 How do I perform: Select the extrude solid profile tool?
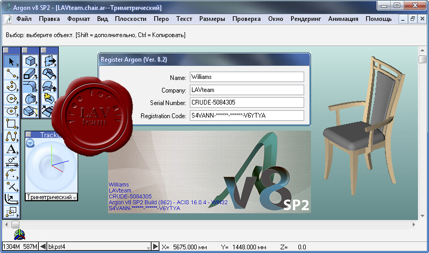point(30,74)
